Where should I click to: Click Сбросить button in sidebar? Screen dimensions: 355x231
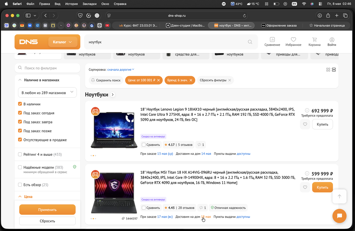click(47, 221)
